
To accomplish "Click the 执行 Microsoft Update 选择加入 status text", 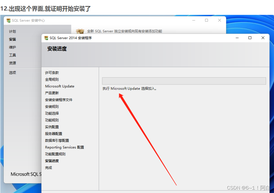I will pyautogui.click(x=130, y=89).
